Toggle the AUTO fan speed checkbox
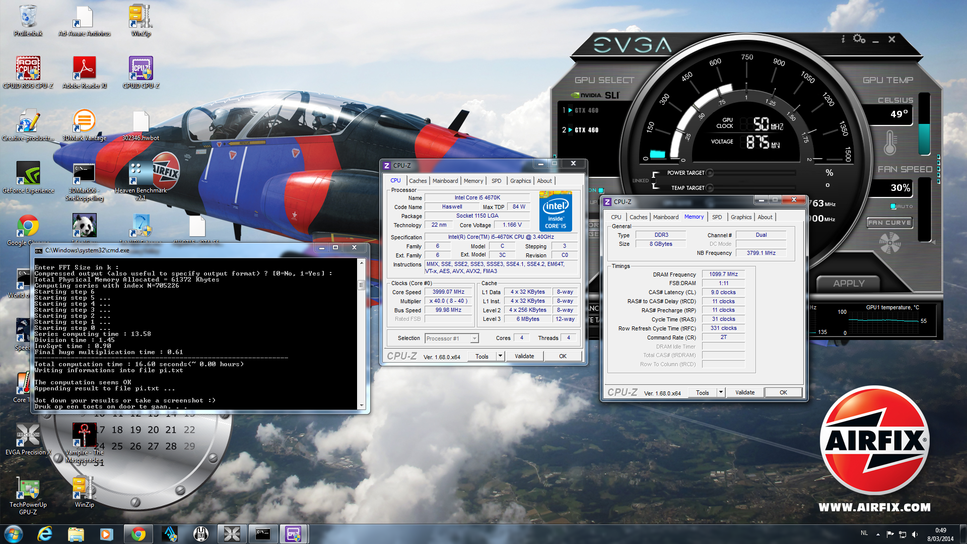 893,207
